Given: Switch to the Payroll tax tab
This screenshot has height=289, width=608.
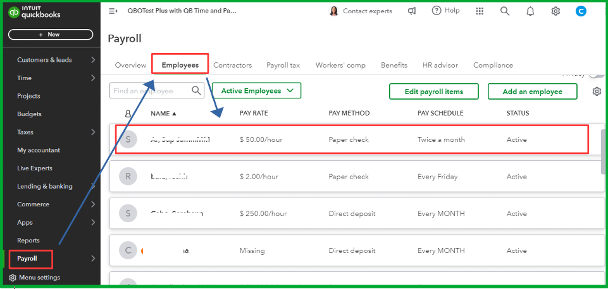Looking at the screenshot, I should click(283, 66).
